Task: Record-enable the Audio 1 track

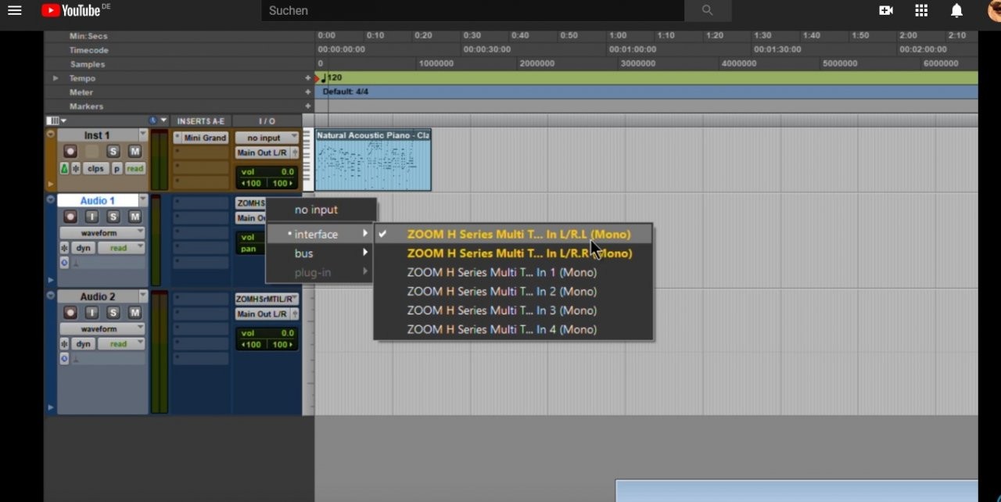Action: (x=70, y=217)
